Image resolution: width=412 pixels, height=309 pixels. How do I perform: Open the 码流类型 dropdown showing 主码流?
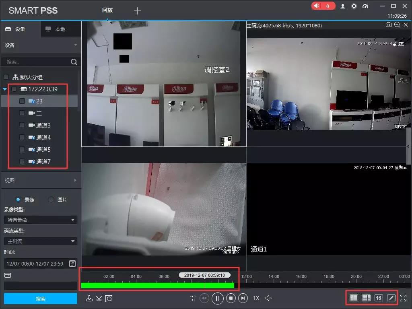pos(40,241)
